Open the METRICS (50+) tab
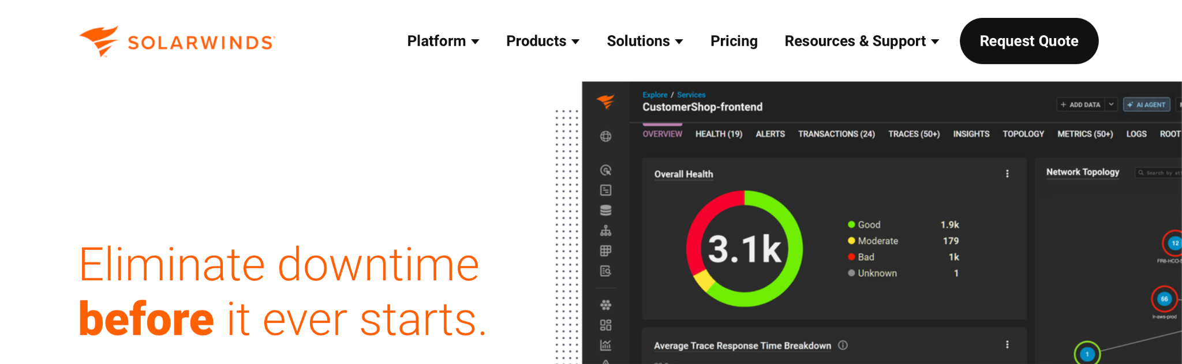 point(1085,134)
